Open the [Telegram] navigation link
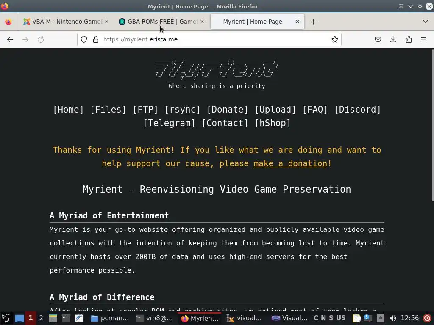Image resolution: width=434 pixels, height=325 pixels. click(x=169, y=123)
